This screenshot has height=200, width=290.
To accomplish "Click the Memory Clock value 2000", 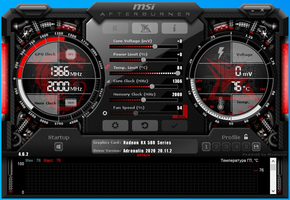I will 177,94.
